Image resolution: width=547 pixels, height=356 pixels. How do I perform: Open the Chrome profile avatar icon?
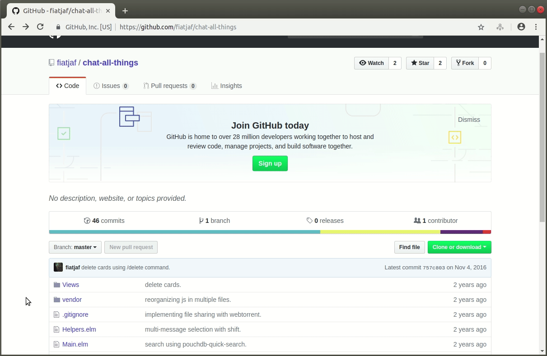click(x=521, y=27)
